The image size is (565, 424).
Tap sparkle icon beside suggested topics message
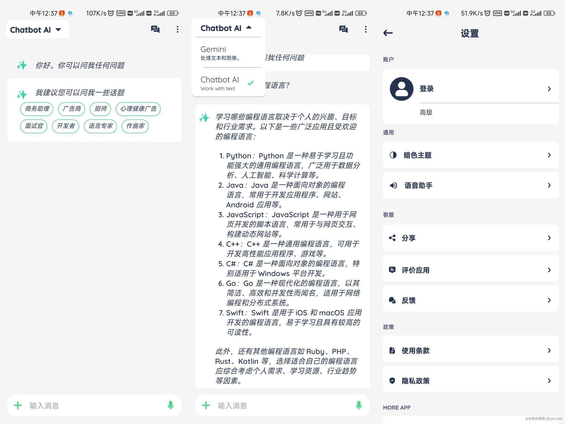[x=22, y=94]
